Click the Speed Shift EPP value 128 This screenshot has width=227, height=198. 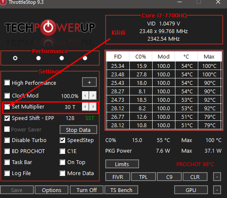70,118
